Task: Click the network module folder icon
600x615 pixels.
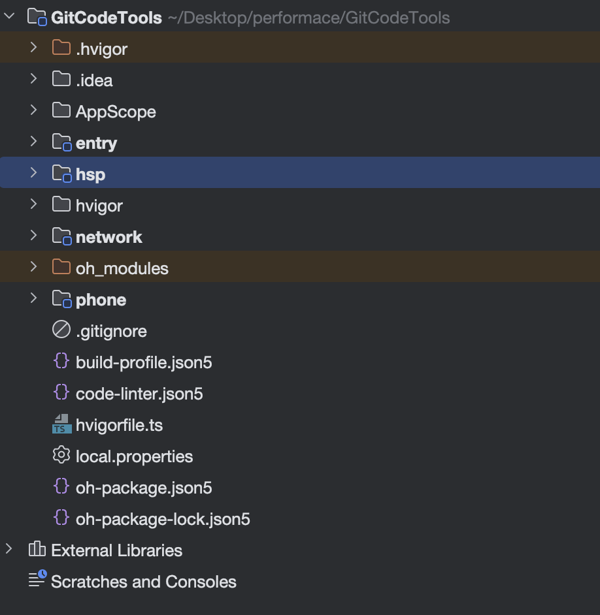Action: [x=61, y=237]
